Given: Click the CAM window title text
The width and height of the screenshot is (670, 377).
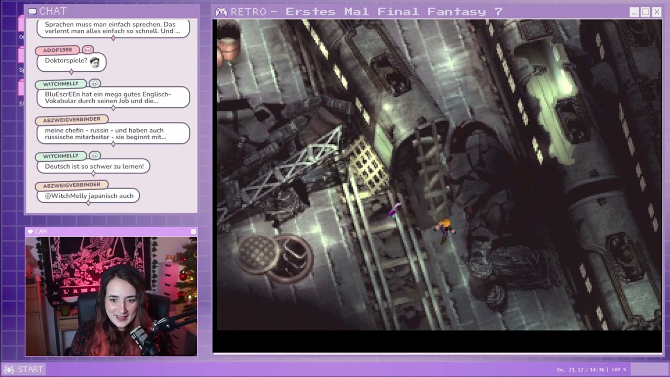Looking at the screenshot, I should pos(41,231).
